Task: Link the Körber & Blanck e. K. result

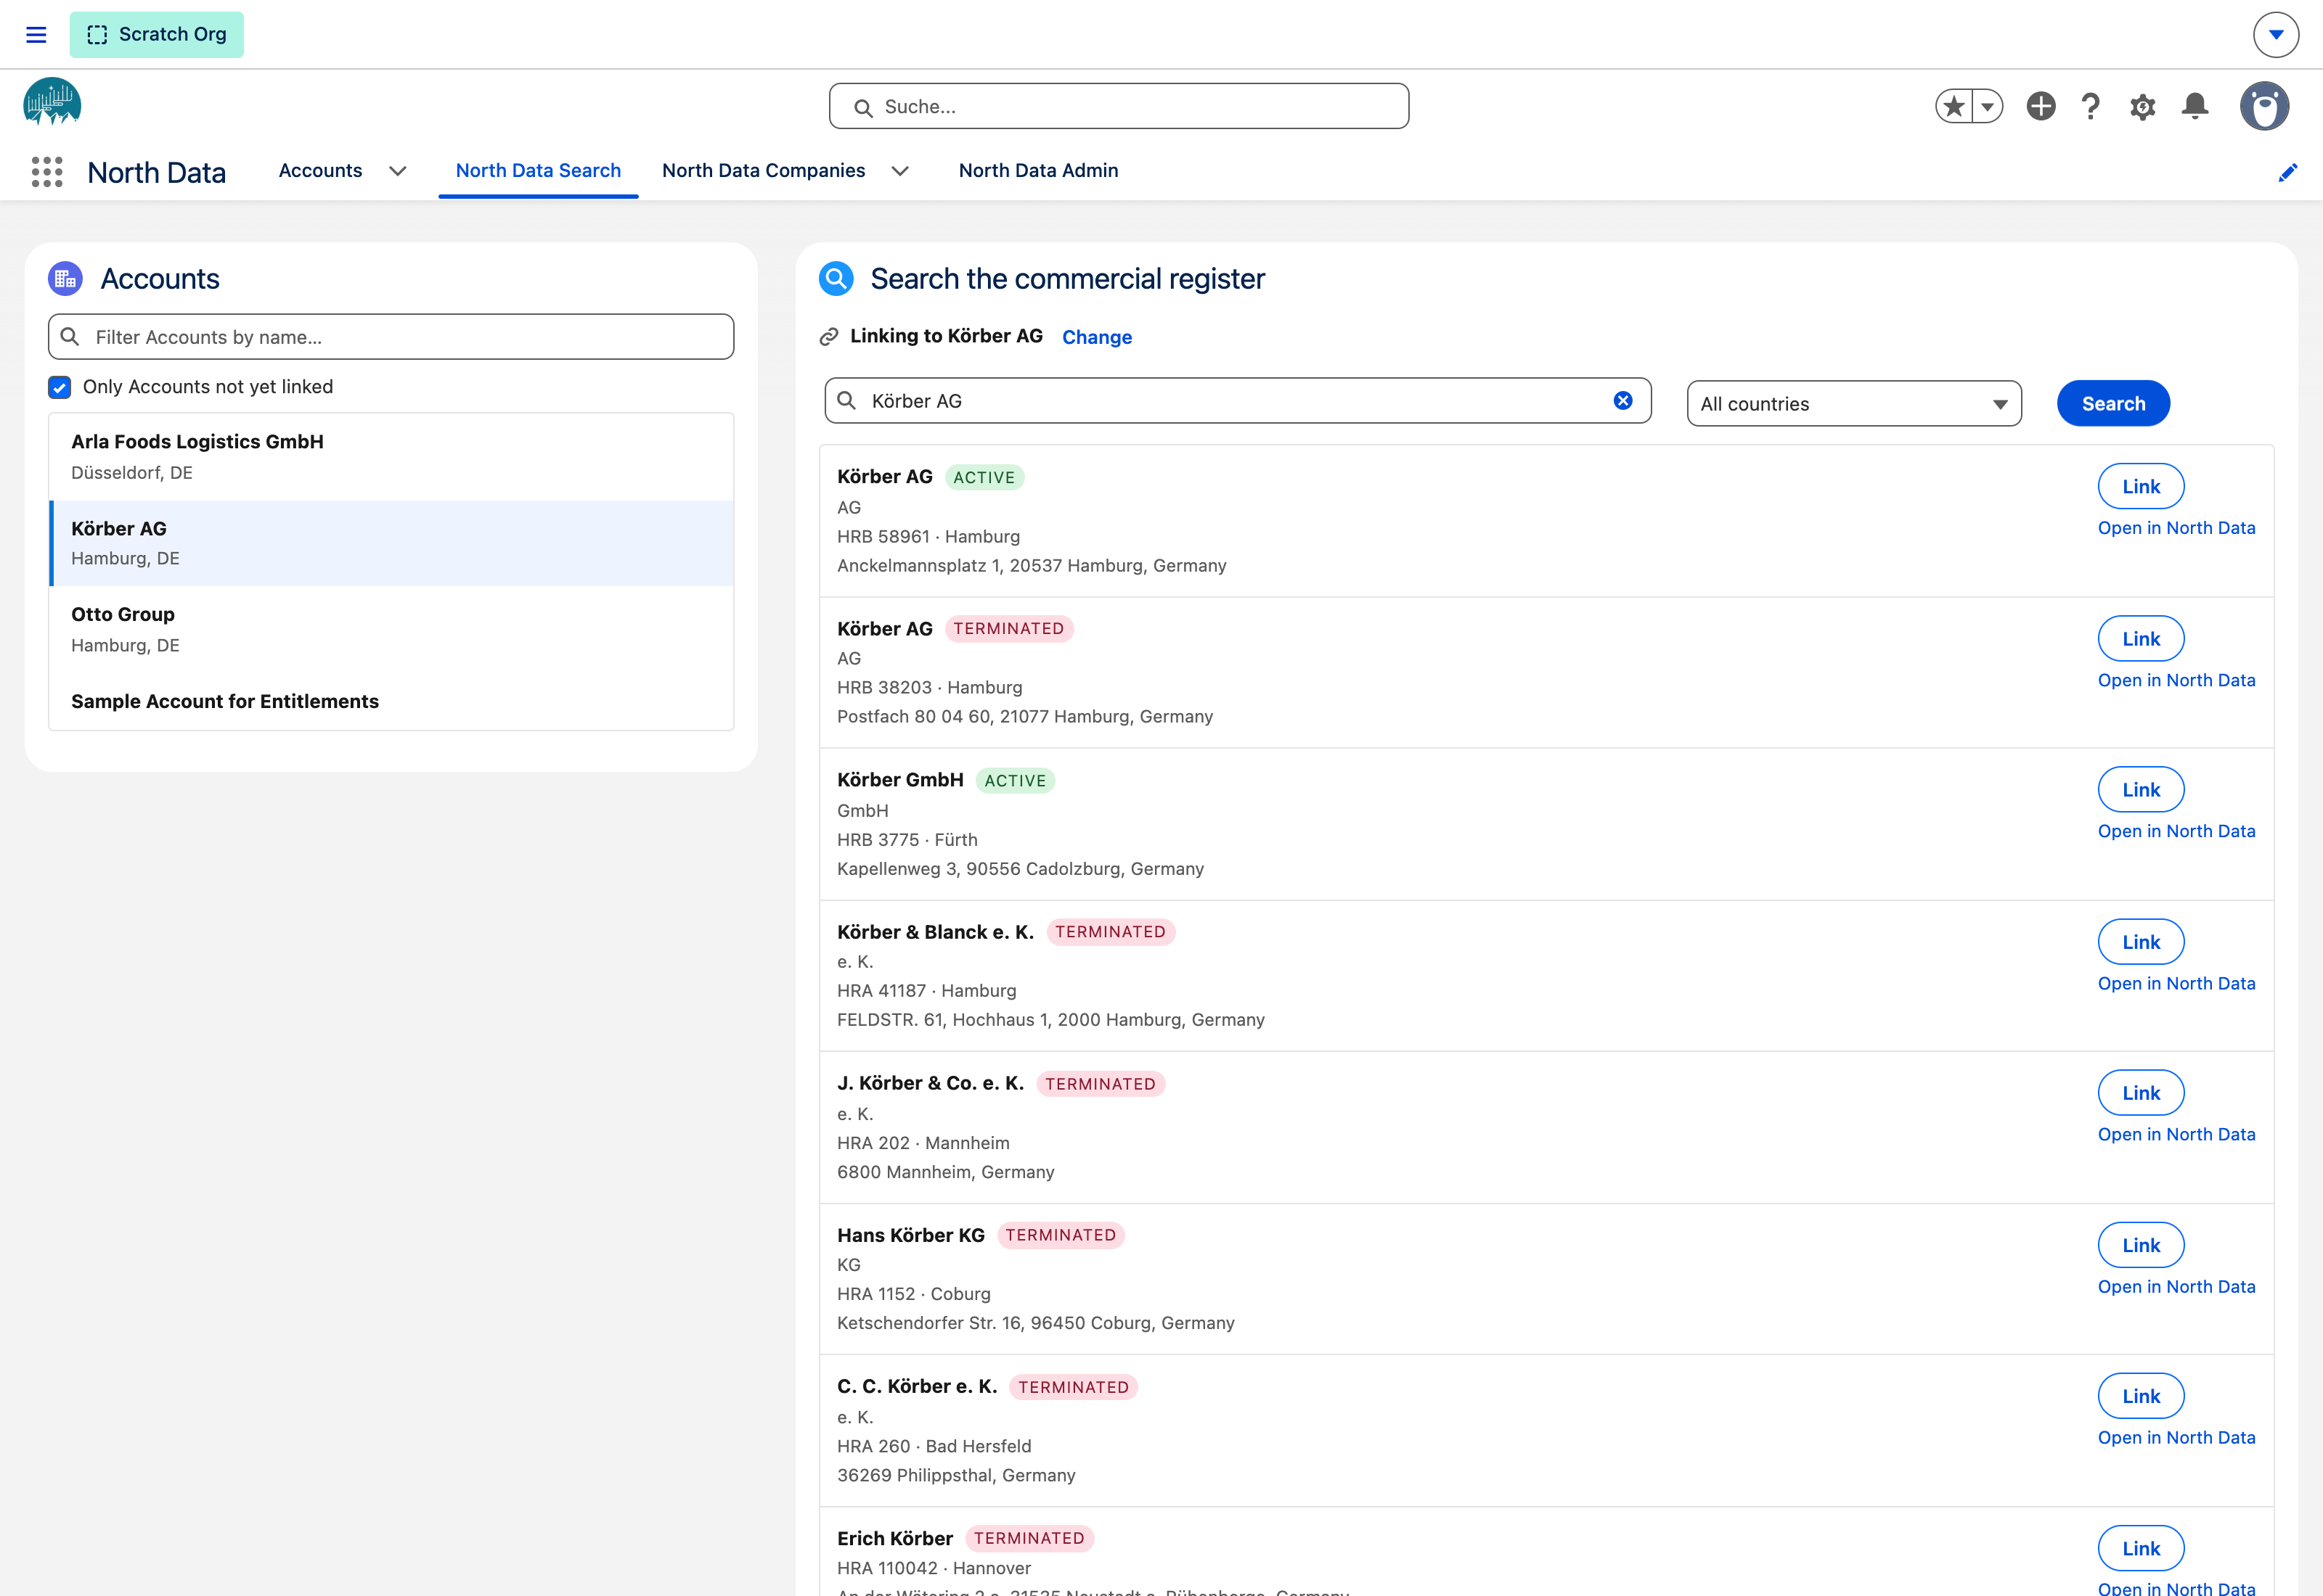Action: pos(2141,943)
